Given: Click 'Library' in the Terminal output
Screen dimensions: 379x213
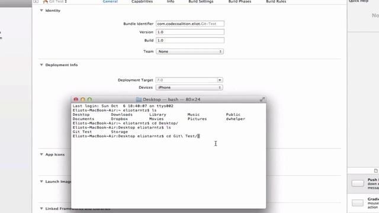Looking at the screenshot, I should click(158, 114).
